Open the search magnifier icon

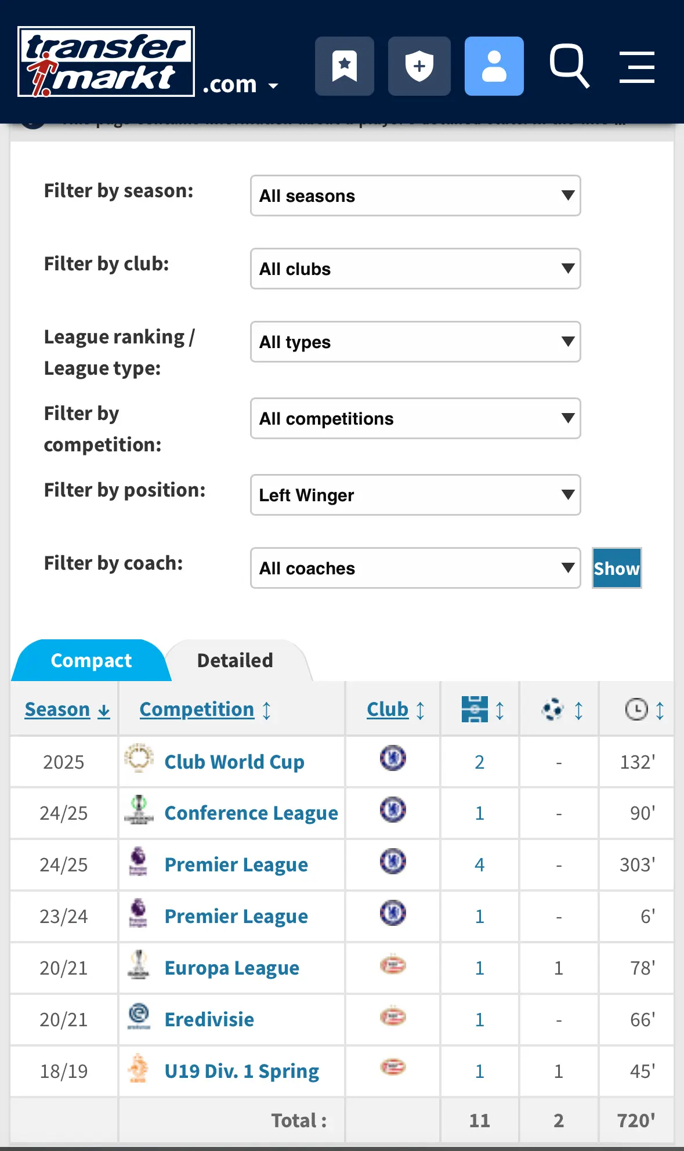[x=570, y=66]
